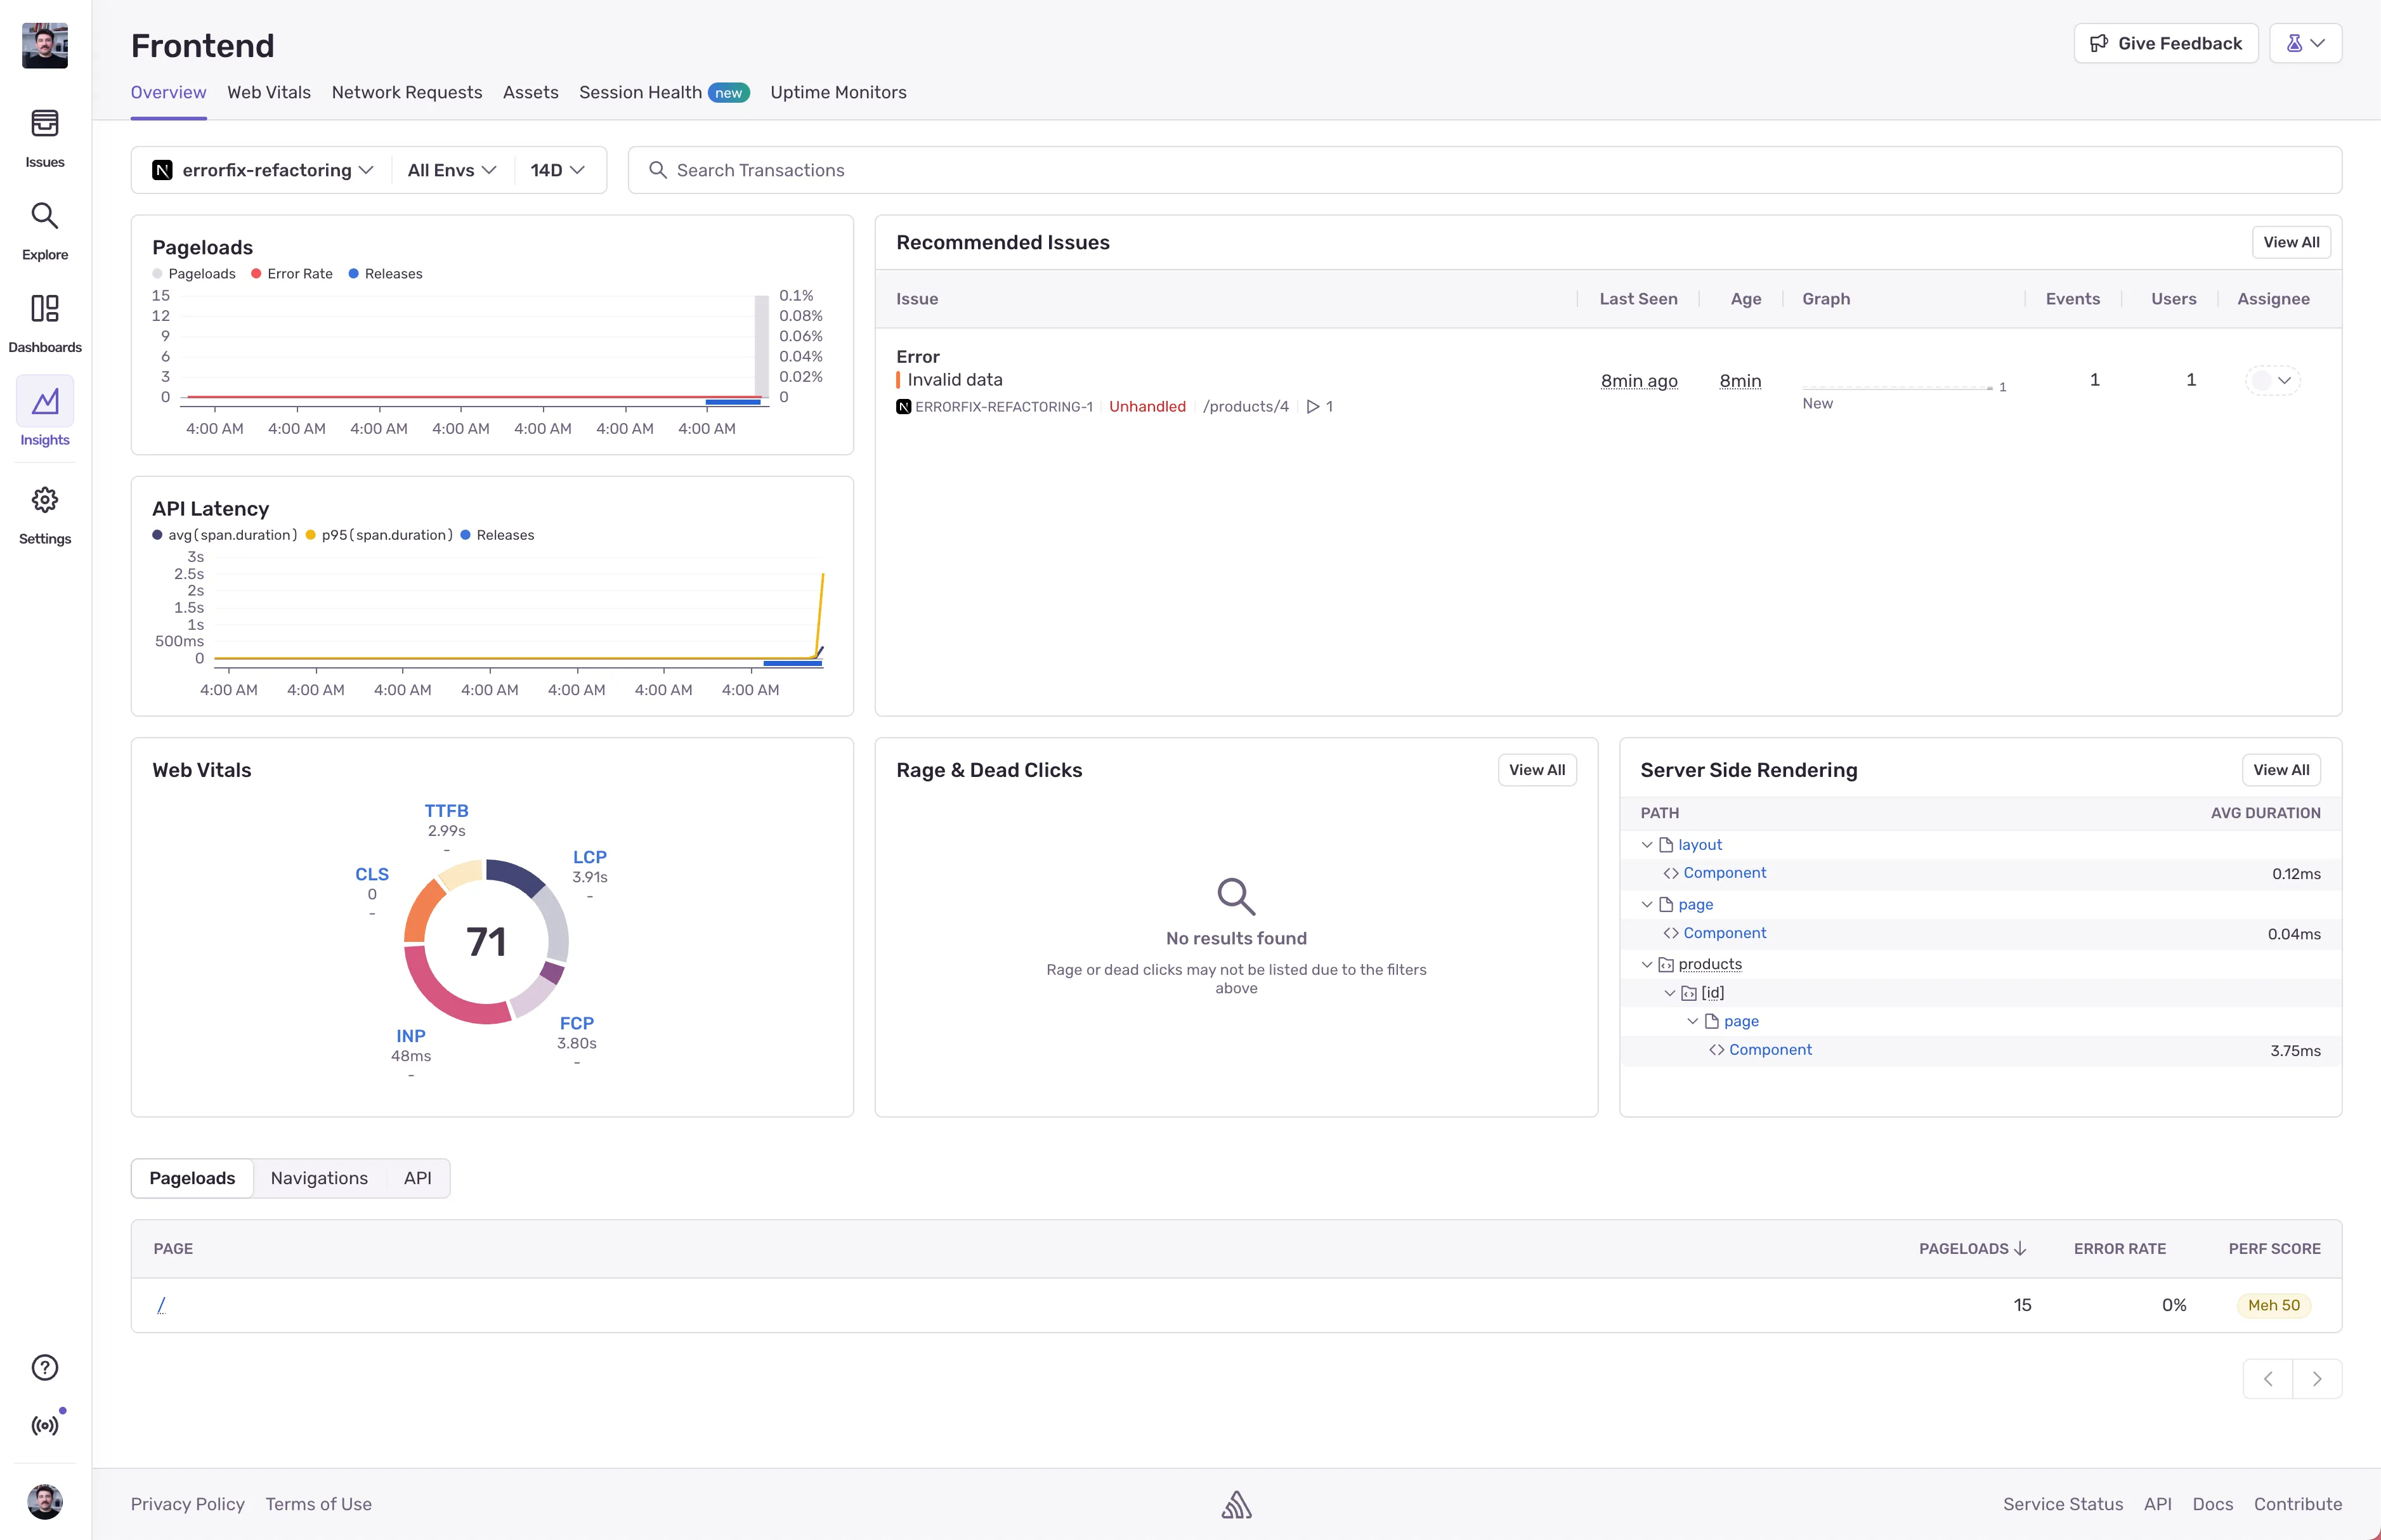This screenshot has height=1540, width=2381.
Task: Open the 14D time range selector
Action: click(556, 169)
